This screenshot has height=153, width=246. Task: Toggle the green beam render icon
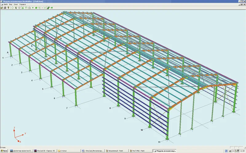pos(48,8)
